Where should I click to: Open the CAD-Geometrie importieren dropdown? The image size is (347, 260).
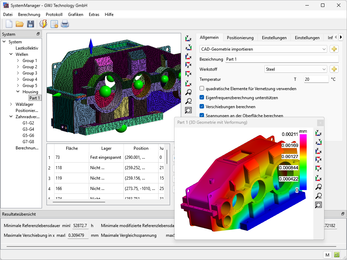263,49
